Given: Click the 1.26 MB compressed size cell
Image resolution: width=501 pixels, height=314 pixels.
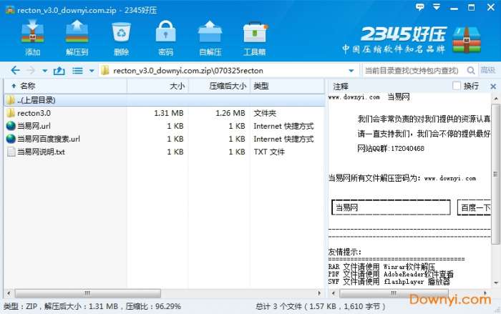Looking at the screenshot, I should [230, 113].
